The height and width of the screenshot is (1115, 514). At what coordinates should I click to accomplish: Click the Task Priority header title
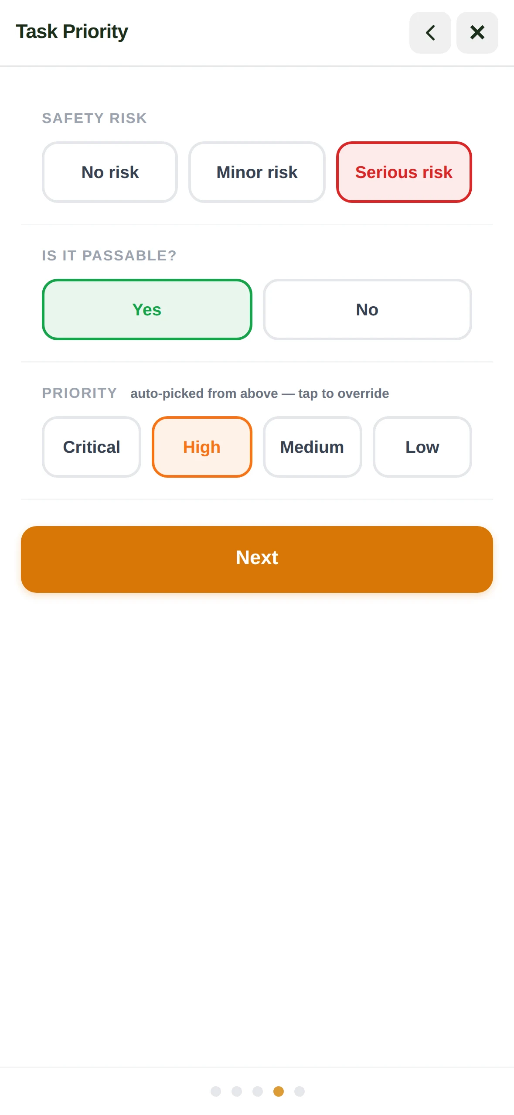(72, 31)
